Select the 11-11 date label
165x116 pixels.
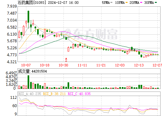[82, 65]
